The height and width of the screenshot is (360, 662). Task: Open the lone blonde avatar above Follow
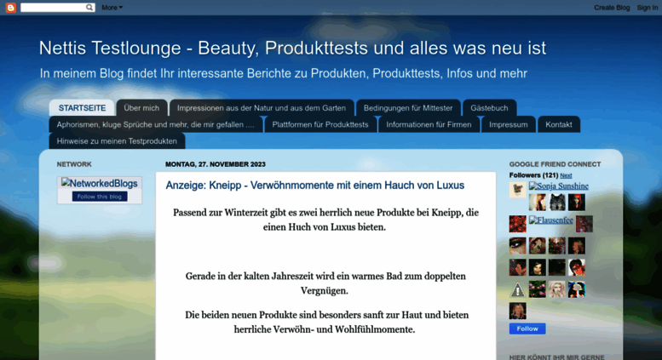pyautogui.click(x=518, y=311)
